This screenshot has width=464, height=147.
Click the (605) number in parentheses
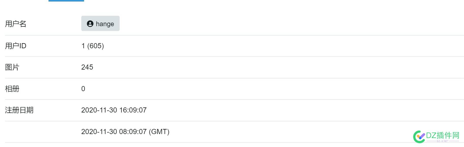(95, 46)
